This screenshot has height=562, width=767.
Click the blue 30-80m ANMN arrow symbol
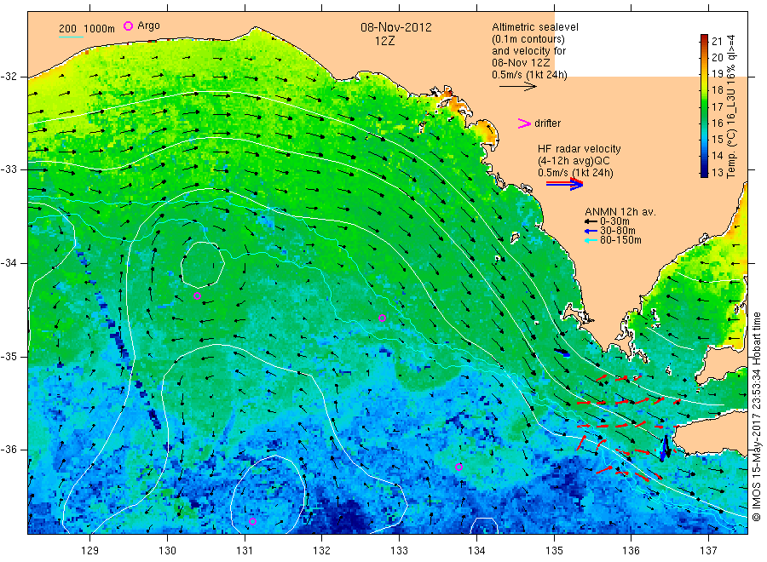(x=591, y=231)
